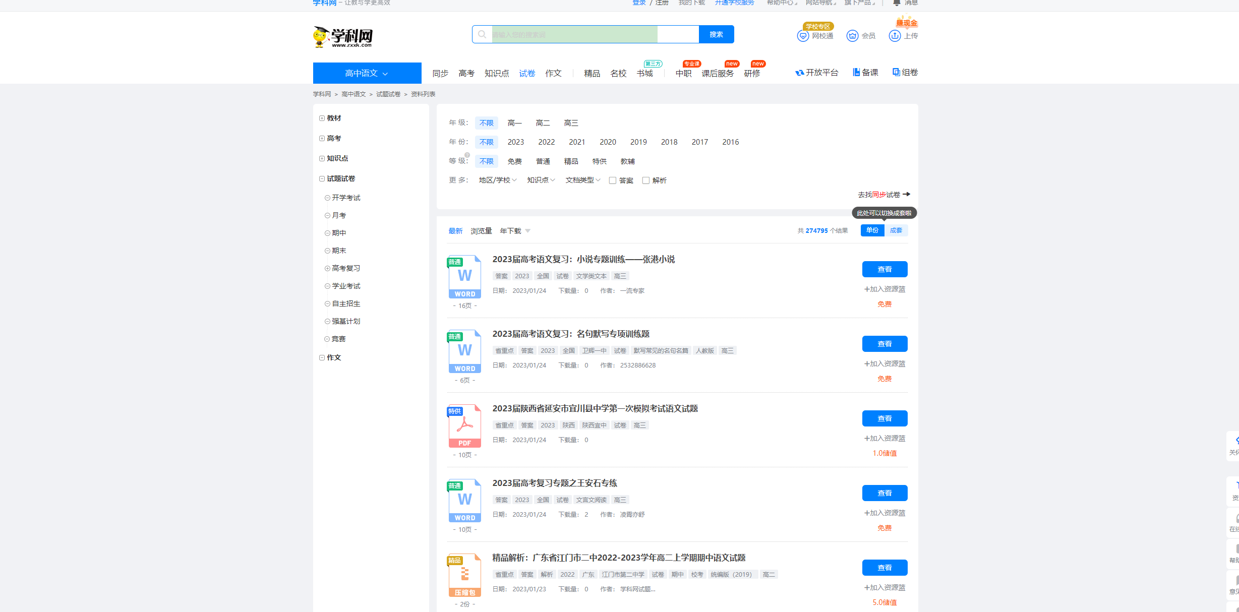Open 同步 navigation tab

click(x=440, y=73)
